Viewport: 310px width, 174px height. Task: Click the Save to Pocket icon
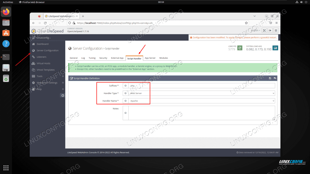(270, 23)
